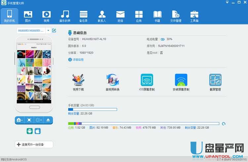Click the app logo in title bar
This screenshot has width=248, height=162.
(4, 3)
